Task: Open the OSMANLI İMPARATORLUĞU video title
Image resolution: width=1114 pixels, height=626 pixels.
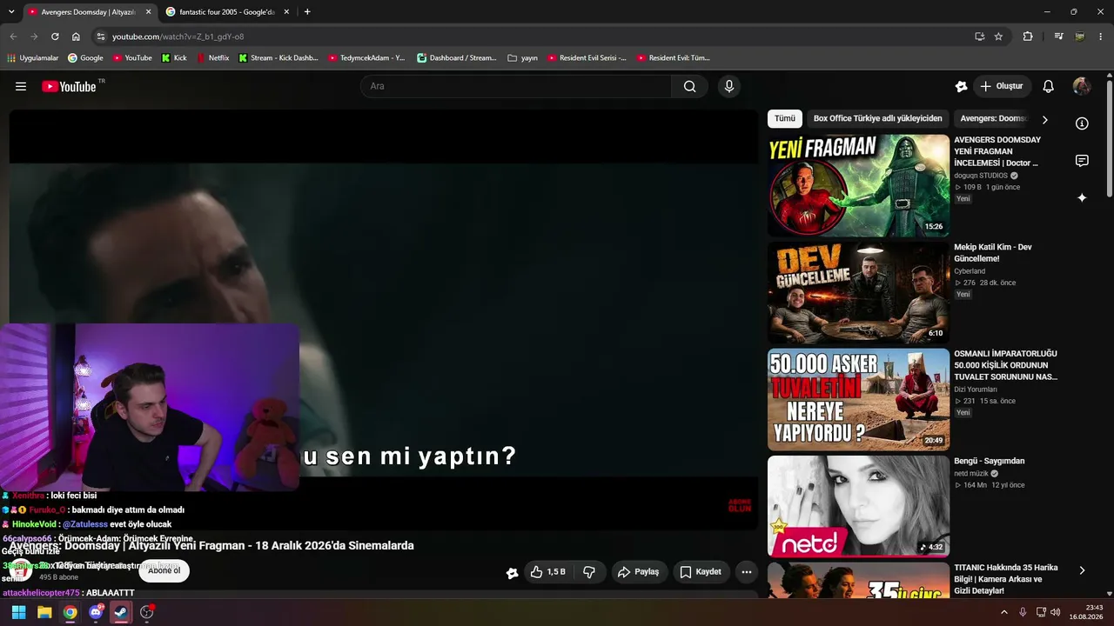Action: (1006, 365)
